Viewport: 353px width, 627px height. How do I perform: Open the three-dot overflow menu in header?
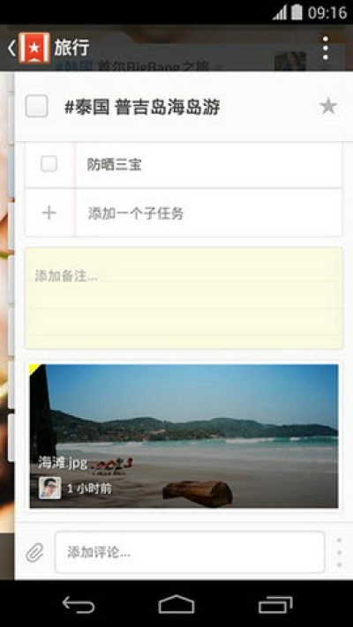coord(326,48)
